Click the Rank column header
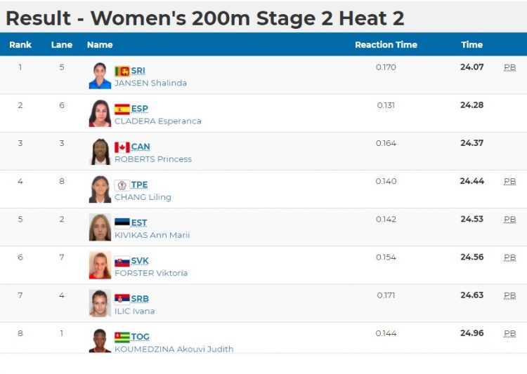527x374 pixels. click(20, 45)
